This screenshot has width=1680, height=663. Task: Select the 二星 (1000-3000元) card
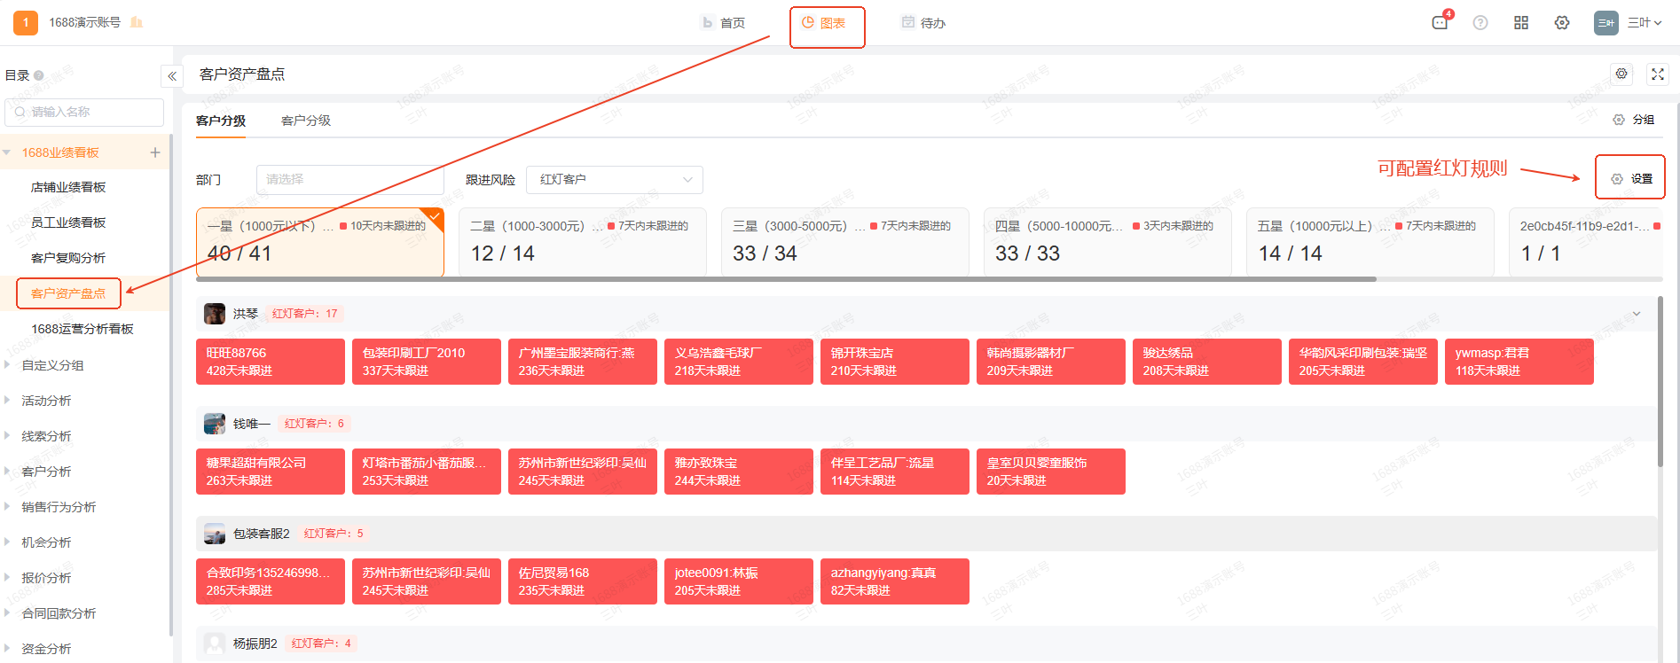(x=582, y=242)
